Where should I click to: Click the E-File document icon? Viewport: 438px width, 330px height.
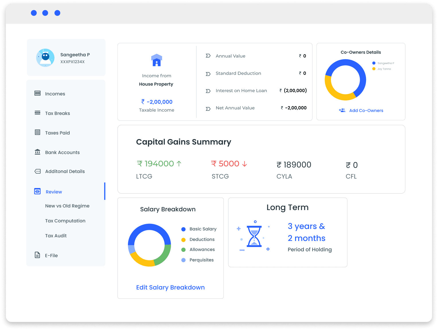point(37,255)
